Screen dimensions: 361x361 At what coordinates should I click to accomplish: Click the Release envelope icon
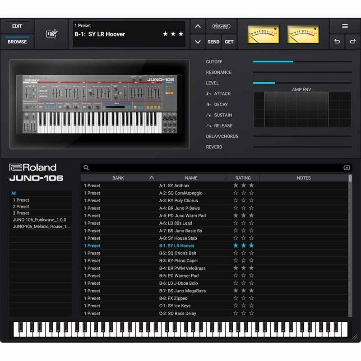209,126
